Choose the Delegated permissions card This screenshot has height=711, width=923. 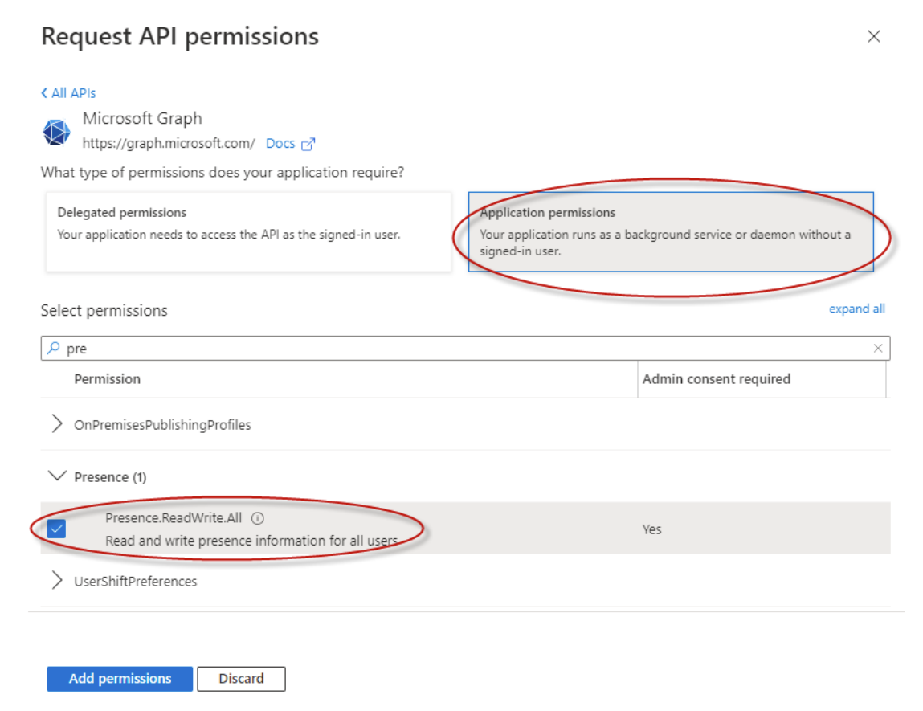248,232
